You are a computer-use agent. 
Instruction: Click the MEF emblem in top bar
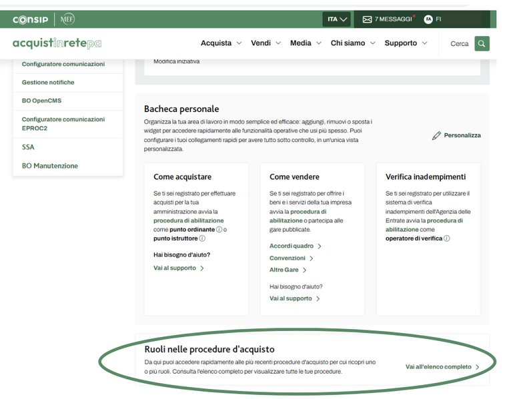coord(67,19)
